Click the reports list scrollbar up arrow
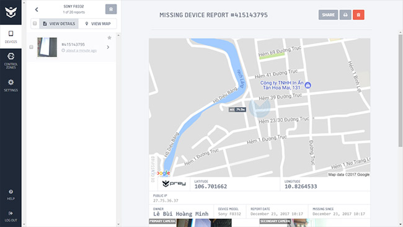This screenshot has width=403, height=227. (118, 35)
